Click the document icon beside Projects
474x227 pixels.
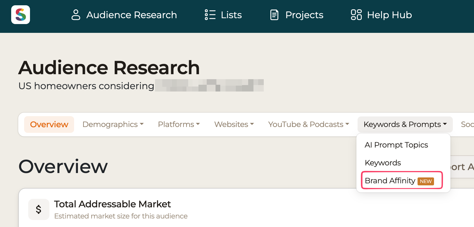coord(274,15)
